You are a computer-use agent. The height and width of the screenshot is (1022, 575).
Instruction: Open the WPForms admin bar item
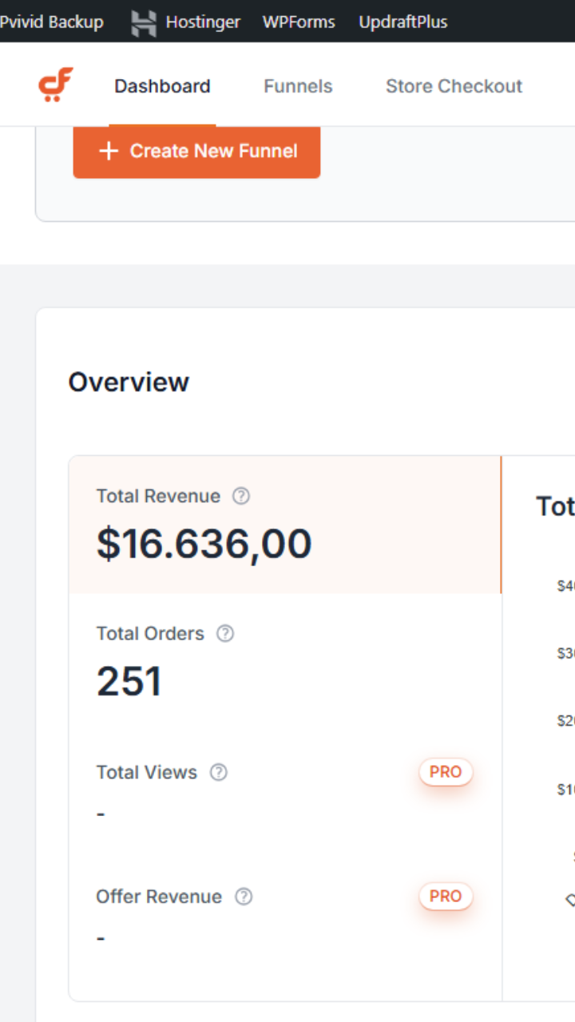(x=299, y=22)
